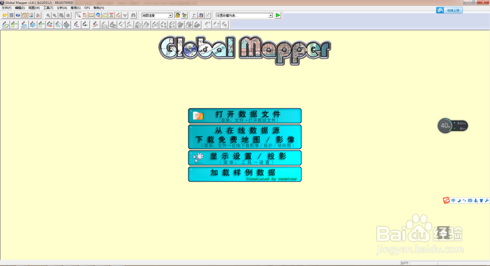Open the 帮助(H) menu
The image size is (490, 266).
pyautogui.click(x=98, y=8)
